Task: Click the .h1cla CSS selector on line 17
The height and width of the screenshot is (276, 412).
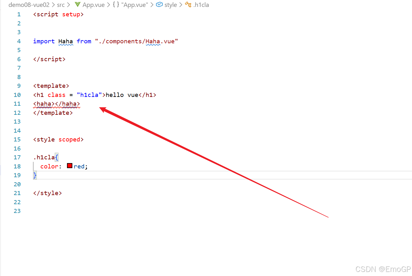Action: [44, 157]
